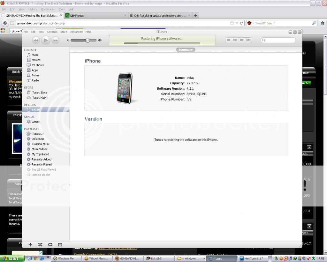Open the iTunes Controls menu
327x262 pixels.
pos(52,32)
